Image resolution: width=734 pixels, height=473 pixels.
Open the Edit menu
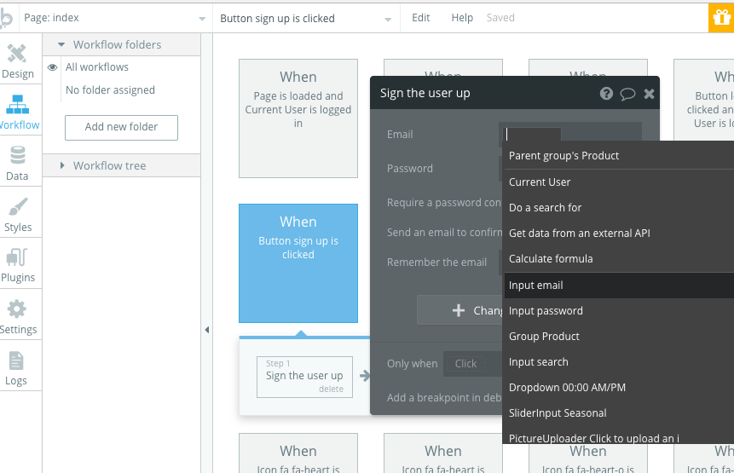(421, 18)
